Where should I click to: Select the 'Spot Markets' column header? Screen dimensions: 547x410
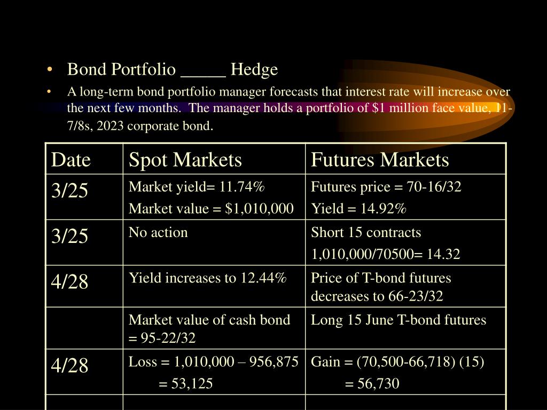click(x=214, y=159)
